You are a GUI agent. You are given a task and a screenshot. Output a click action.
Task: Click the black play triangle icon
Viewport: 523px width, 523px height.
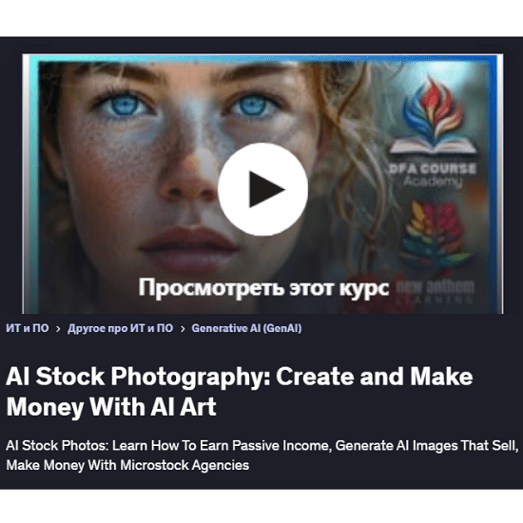tap(266, 189)
